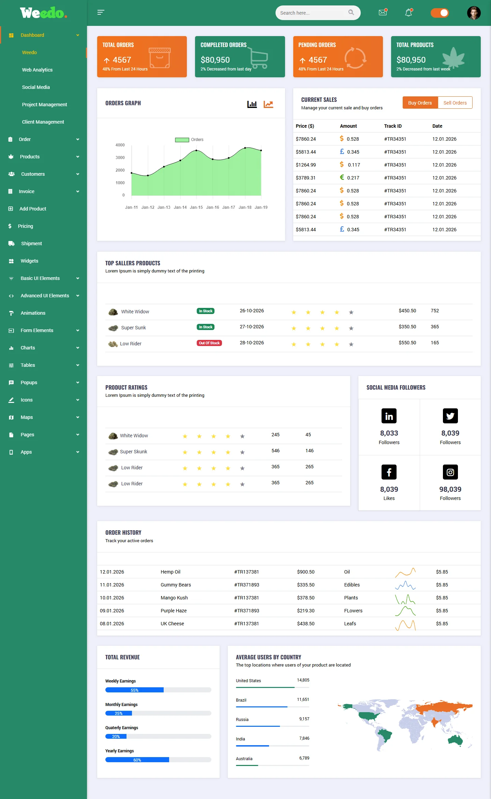Viewport: 491px width, 799px height.
Task: Click the fifth star for White Widow top seller
Action: click(x=351, y=312)
